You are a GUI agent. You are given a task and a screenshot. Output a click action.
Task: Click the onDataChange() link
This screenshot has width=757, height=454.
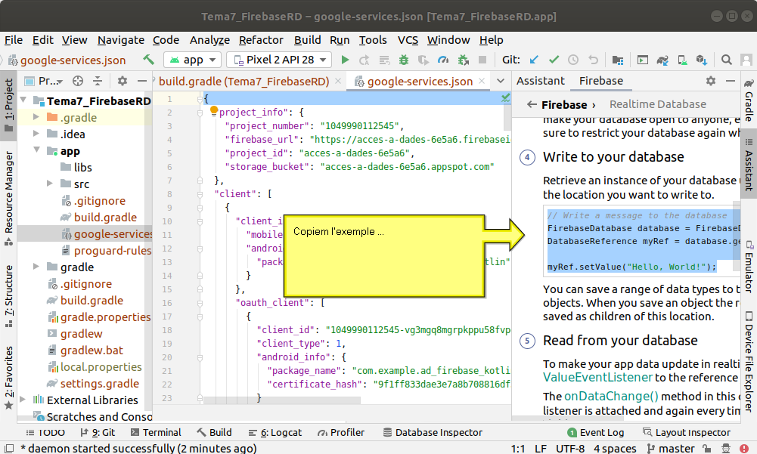[x=611, y=396]
